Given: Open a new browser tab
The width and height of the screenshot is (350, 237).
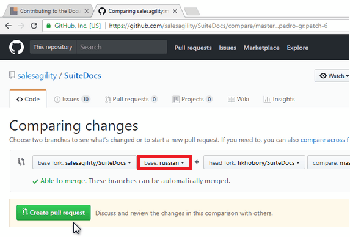Looking at the screenshot, I should click(x=192, y=12).
